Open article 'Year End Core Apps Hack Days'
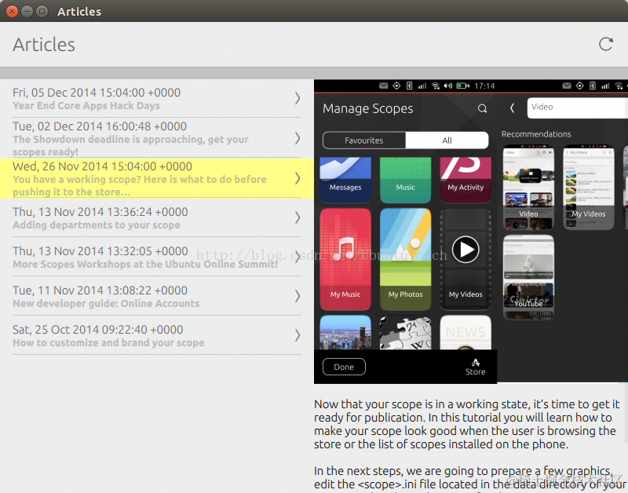The height and width of the screenshot is (493, 628). click(157, 98)
